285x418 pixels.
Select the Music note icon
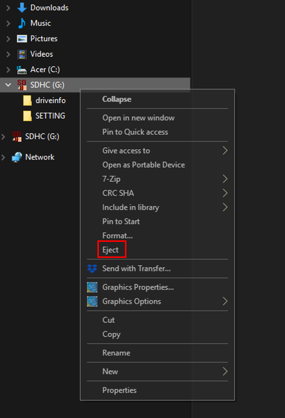(22, 23)
